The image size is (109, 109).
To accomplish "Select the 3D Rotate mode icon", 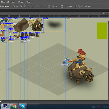I will pyautogui.click(x=76, y=6).
